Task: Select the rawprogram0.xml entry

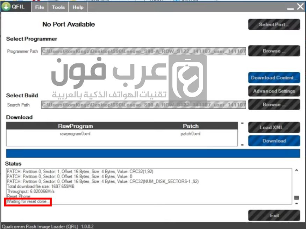Action: 75,134
